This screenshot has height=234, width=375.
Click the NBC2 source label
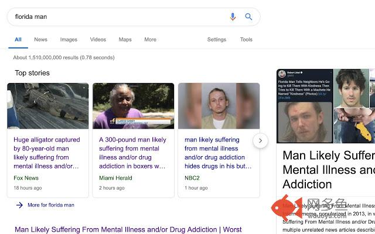coord(192,178)
